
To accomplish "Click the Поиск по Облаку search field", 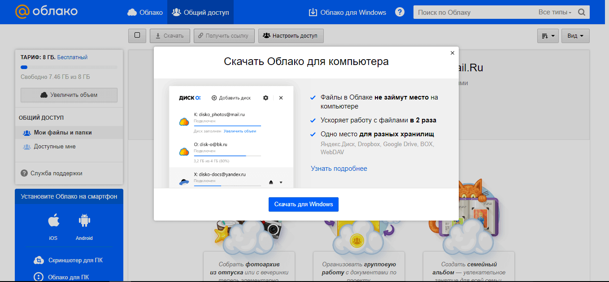I will (x=473, y=13).
